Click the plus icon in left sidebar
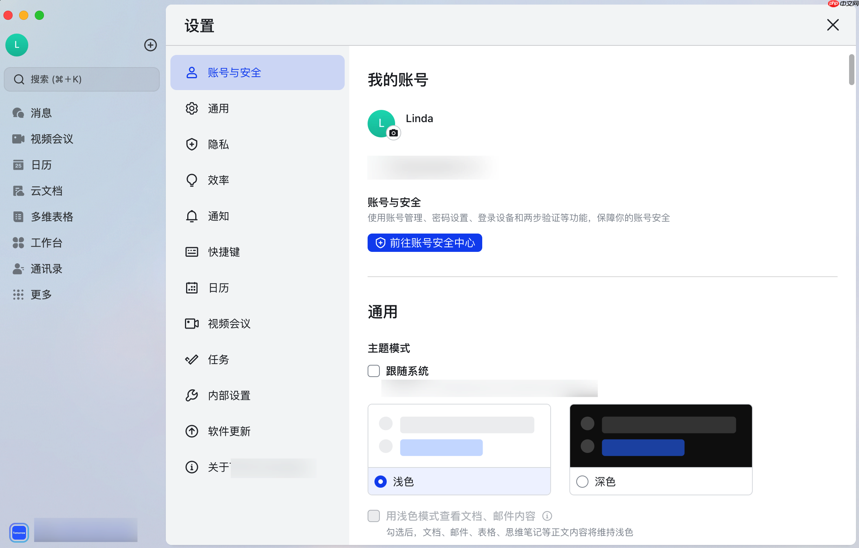The image size is (859, 548). 150,45
